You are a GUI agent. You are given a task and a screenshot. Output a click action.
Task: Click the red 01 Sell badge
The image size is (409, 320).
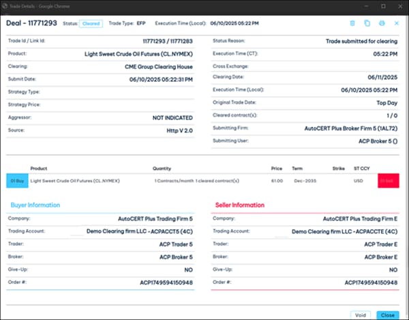point(388,181)
